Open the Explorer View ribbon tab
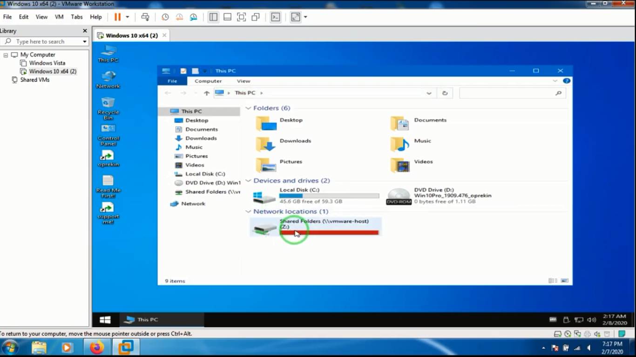 tap(244, 81)
